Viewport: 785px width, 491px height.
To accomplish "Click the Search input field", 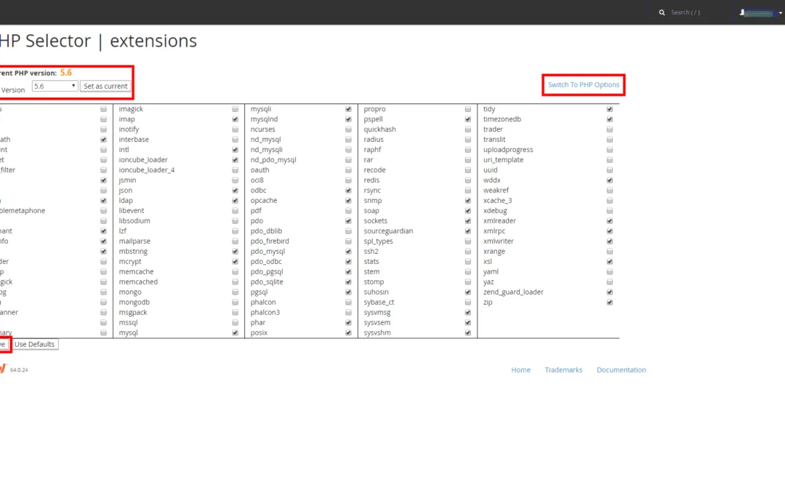I will [x=687, y=12].
